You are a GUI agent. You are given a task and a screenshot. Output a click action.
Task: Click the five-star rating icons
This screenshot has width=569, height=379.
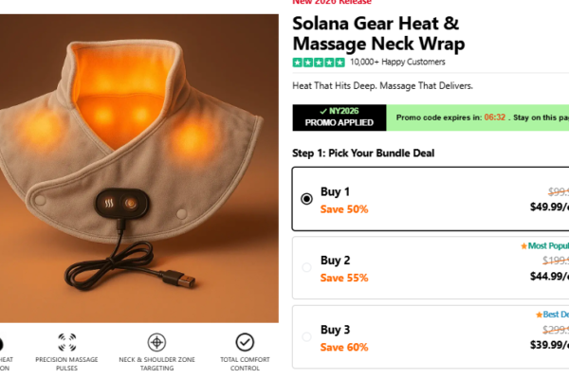319,63
